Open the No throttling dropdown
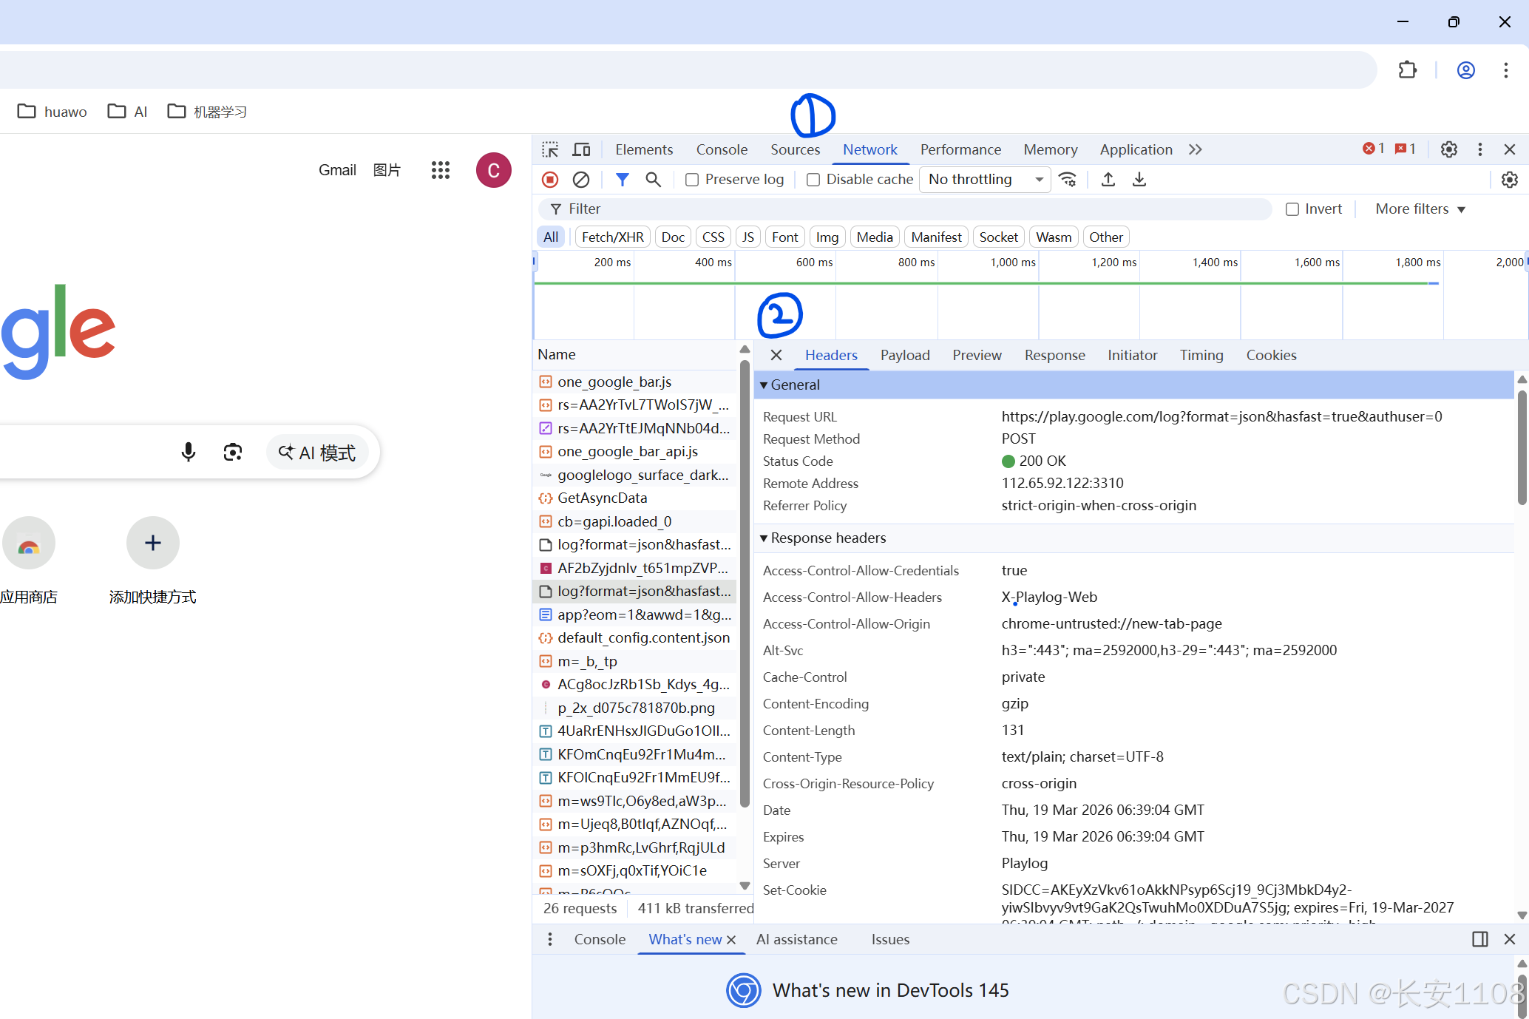This screenshot has width=1529, height=1019. point(984,180)
